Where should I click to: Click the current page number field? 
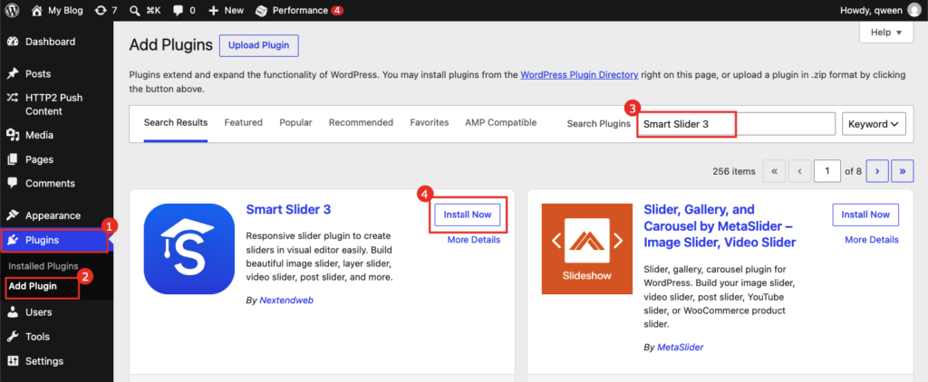click(x=827, y=171)
